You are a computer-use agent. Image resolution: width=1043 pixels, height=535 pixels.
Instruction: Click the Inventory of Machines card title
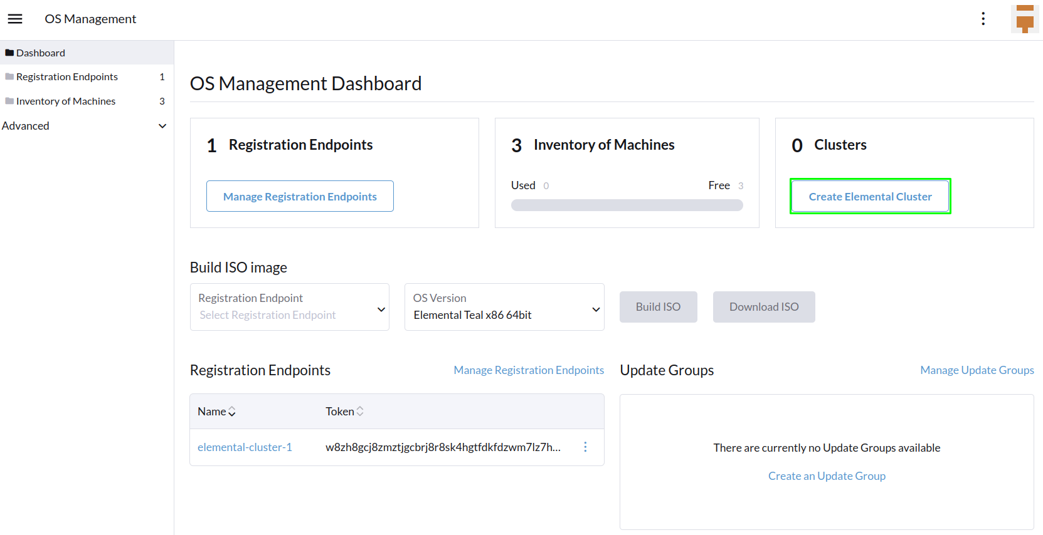coord(604,145)
